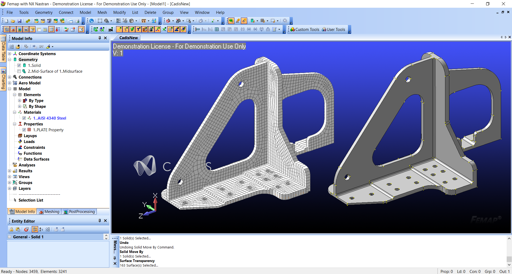Toggle the Meshing Toolbox pane icon
Image resolution: width=512 pixels, height=274 pixels.
[13, 29]
